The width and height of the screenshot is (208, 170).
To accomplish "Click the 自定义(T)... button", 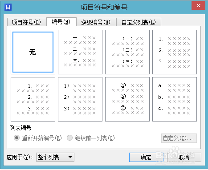I will (179, 138).
